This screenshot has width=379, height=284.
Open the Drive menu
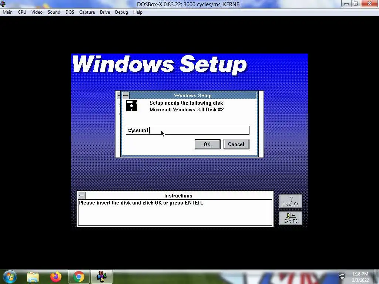pyautogui.click(x=105, y=12)
